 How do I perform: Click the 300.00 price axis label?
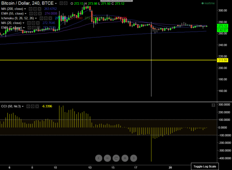[223, 10]
